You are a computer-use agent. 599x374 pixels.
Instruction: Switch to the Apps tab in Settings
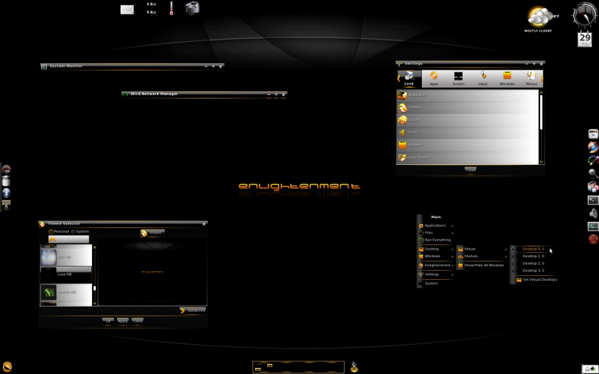tap(434, 78)
